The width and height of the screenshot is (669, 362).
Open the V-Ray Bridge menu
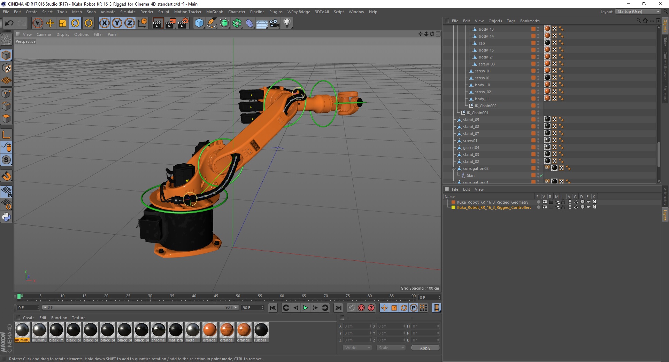(x=299, y=12)
